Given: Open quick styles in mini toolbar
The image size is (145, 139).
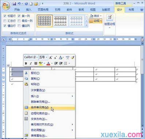Looking at the screenshot, I should click(61, 57).
